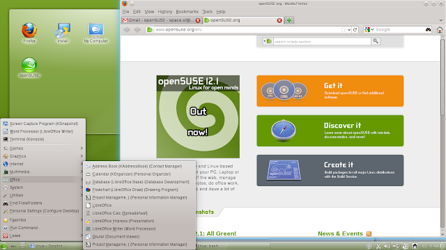Image resolution: width=446 pixels, height=250 pixels.
Task: Go to the Firefox home page icon
Action: point(440,29)
